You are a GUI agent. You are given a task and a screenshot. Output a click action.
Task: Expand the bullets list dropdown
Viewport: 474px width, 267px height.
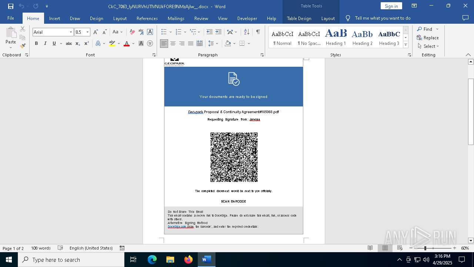tap(171, 32)
